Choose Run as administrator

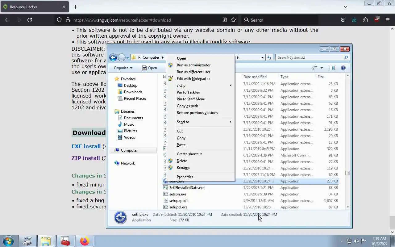coord(201,65)
